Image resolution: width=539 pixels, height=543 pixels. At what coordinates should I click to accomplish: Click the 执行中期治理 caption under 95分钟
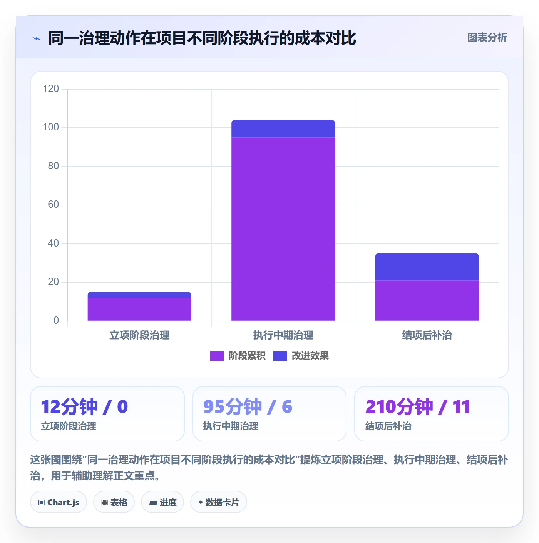coord(231,426)
